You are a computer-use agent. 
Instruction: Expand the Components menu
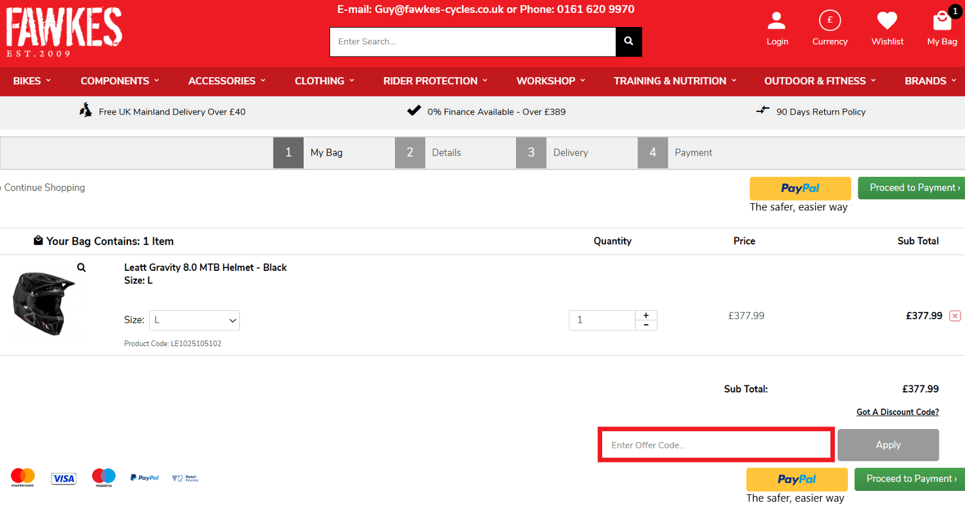pyautogui.click(x=120, y=81)
